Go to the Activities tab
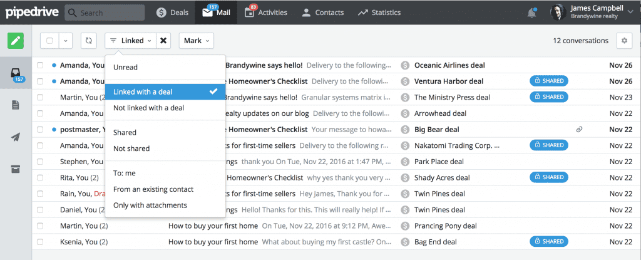Screen dimensions: 641x260 (266, 13)
